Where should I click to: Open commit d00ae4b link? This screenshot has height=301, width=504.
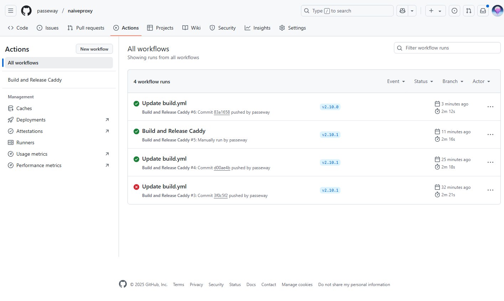pos(222,168)
